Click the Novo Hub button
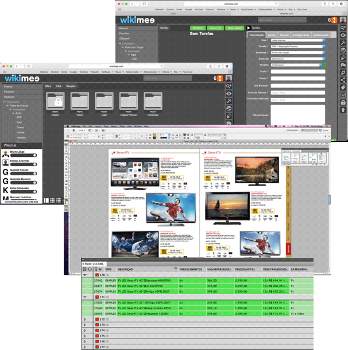 click(215, 28)
